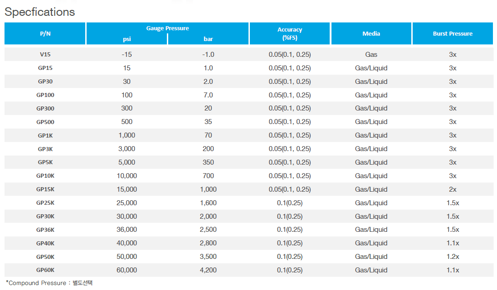Select the V15 part number cell

point(45,55)
